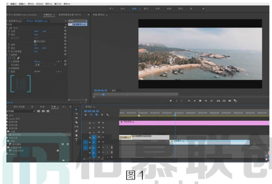Viewport: 272px width, 184px height.
Task: Add marker in the program monitor controls
Action: [x=171, y=101]
